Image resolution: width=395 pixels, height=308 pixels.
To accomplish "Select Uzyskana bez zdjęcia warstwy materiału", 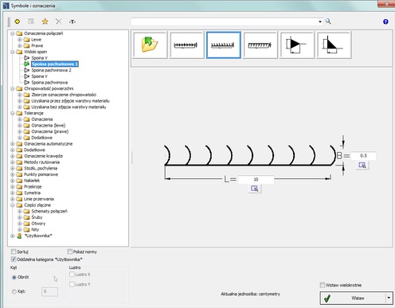I will (68, 107).
